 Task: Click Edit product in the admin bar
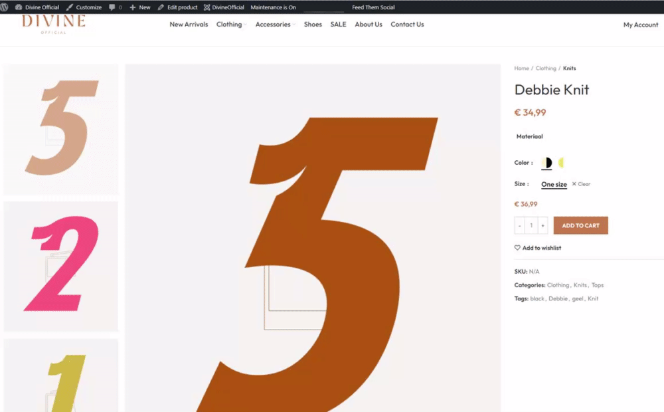(x=177, y=7)
